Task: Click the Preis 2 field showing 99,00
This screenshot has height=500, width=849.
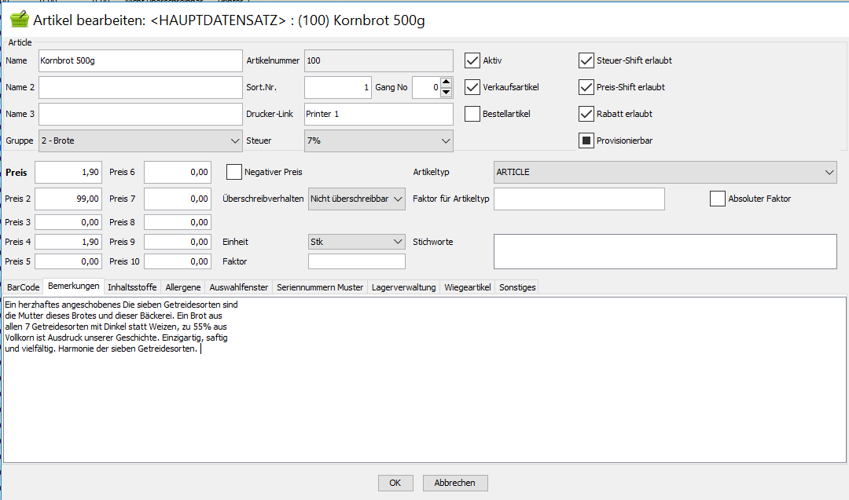Action: tap(68, 199)
